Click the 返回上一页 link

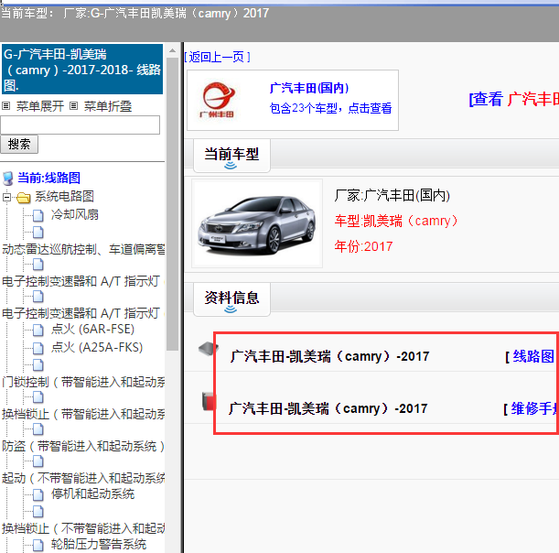coord(217,57)
